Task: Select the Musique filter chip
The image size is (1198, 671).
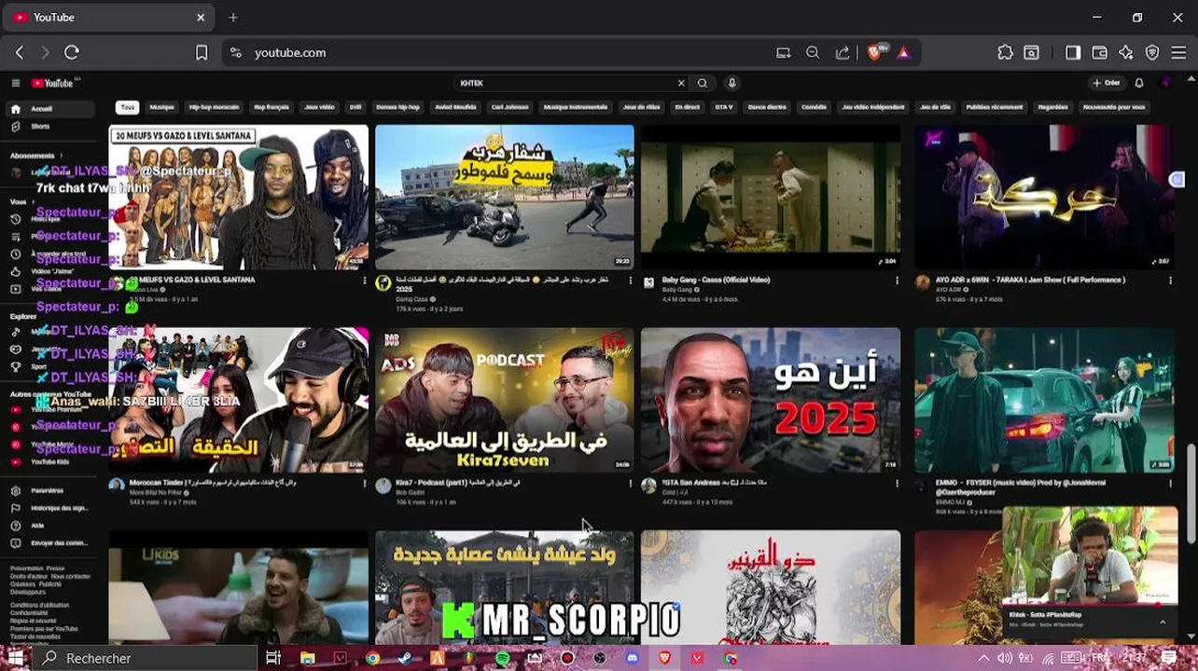Action: pyautogui.click(x=162, y=107)
